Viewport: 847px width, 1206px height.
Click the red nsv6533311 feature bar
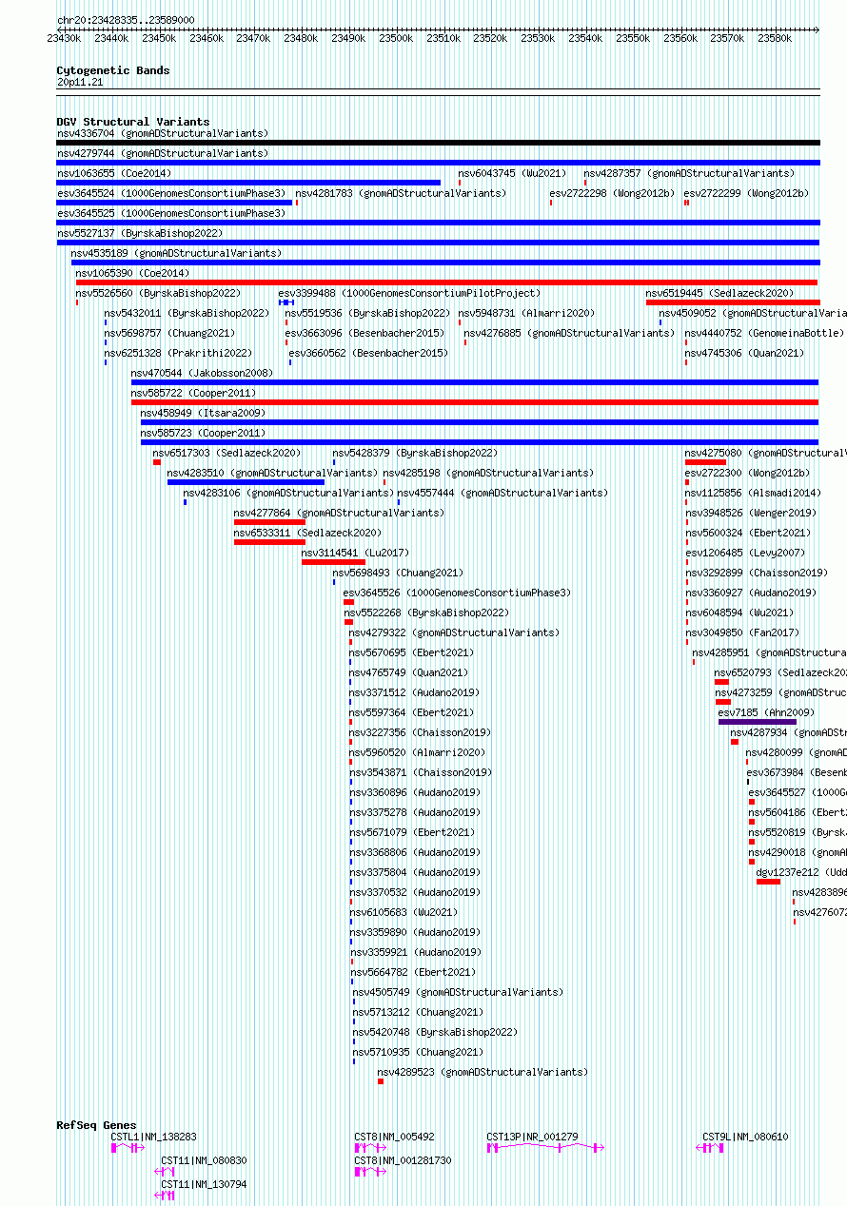tap(269, 542)
